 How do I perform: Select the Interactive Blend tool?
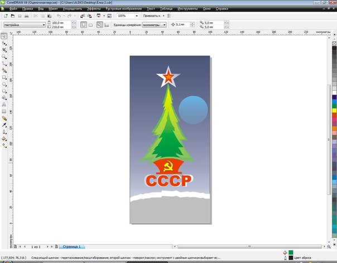pos(4,118)
